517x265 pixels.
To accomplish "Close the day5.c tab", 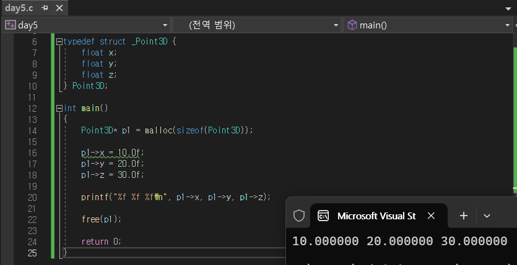I will (x=59, y=8).
